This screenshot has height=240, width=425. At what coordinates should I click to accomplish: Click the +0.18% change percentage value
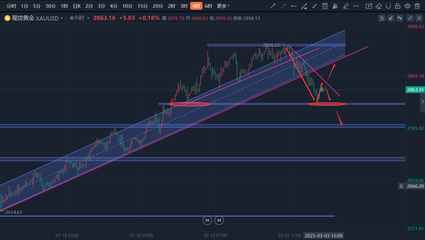click(x=149, y=18)
